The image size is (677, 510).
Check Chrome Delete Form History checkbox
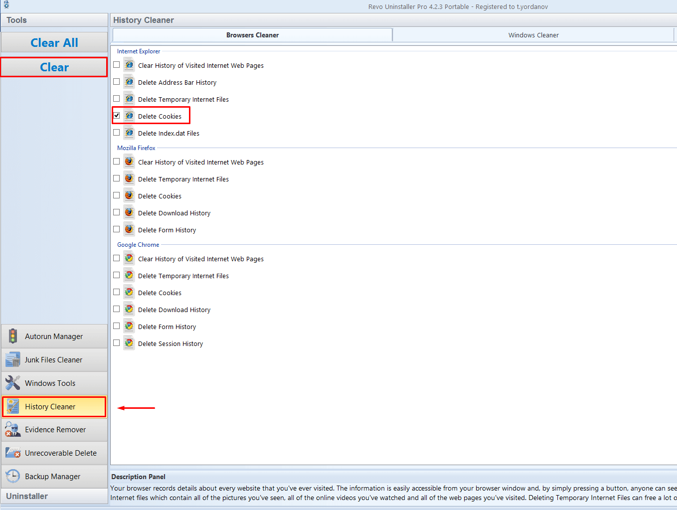[x=117, y=326]
